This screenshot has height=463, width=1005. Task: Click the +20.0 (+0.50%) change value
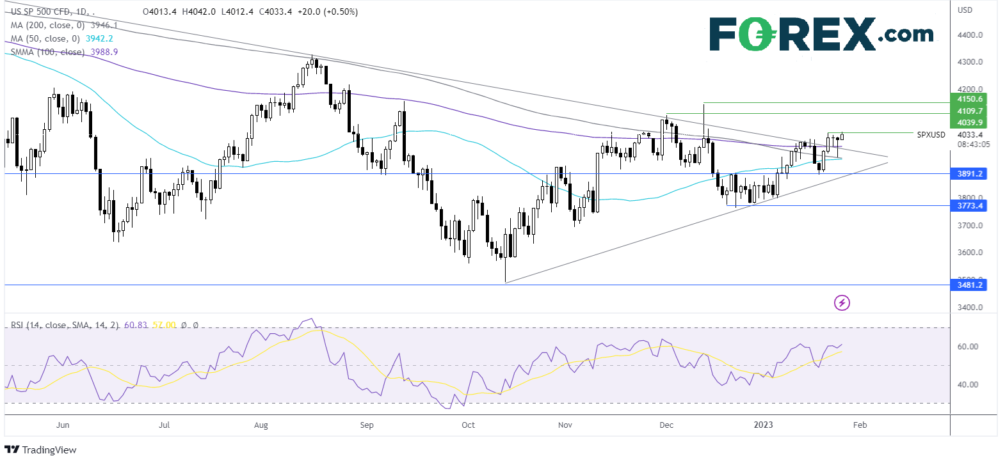(328, 12)
